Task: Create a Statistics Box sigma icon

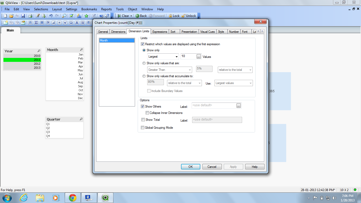Action: (x=36, y=23)
